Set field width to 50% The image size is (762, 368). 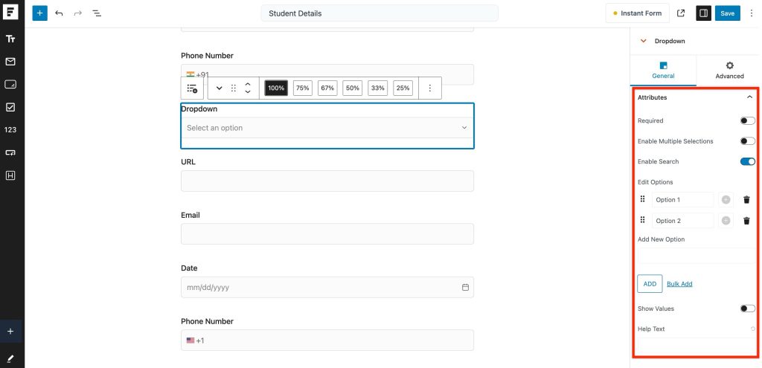click(353, 88)
